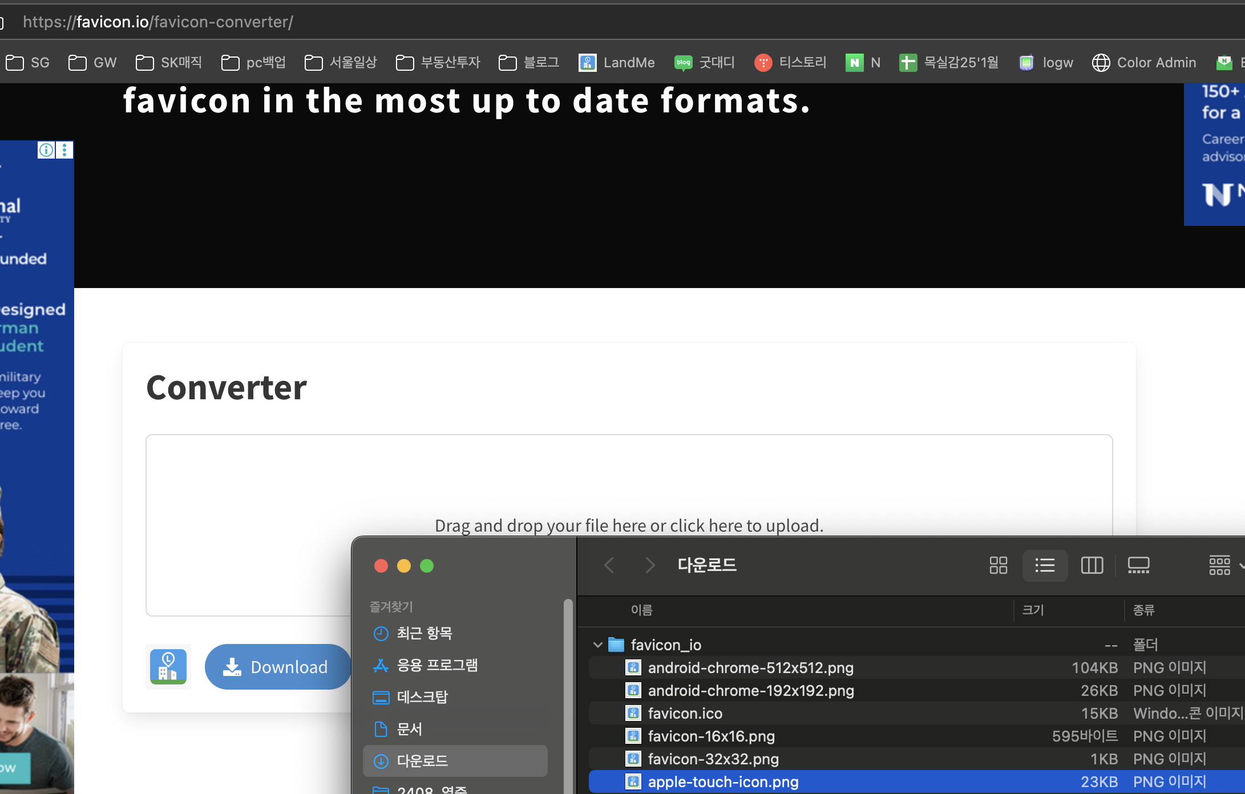Select favicon.ico file in list
1245x794 pixels.
pos(685,714)
